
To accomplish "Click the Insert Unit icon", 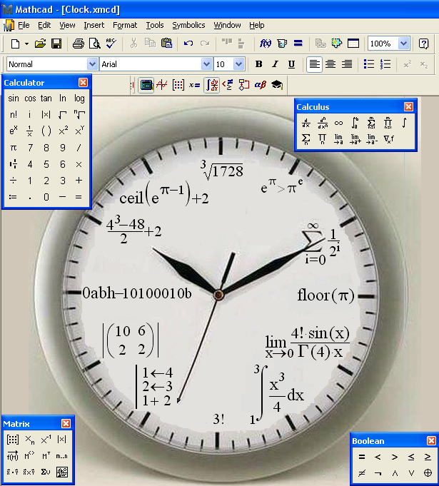I will (x=282, y=44).
